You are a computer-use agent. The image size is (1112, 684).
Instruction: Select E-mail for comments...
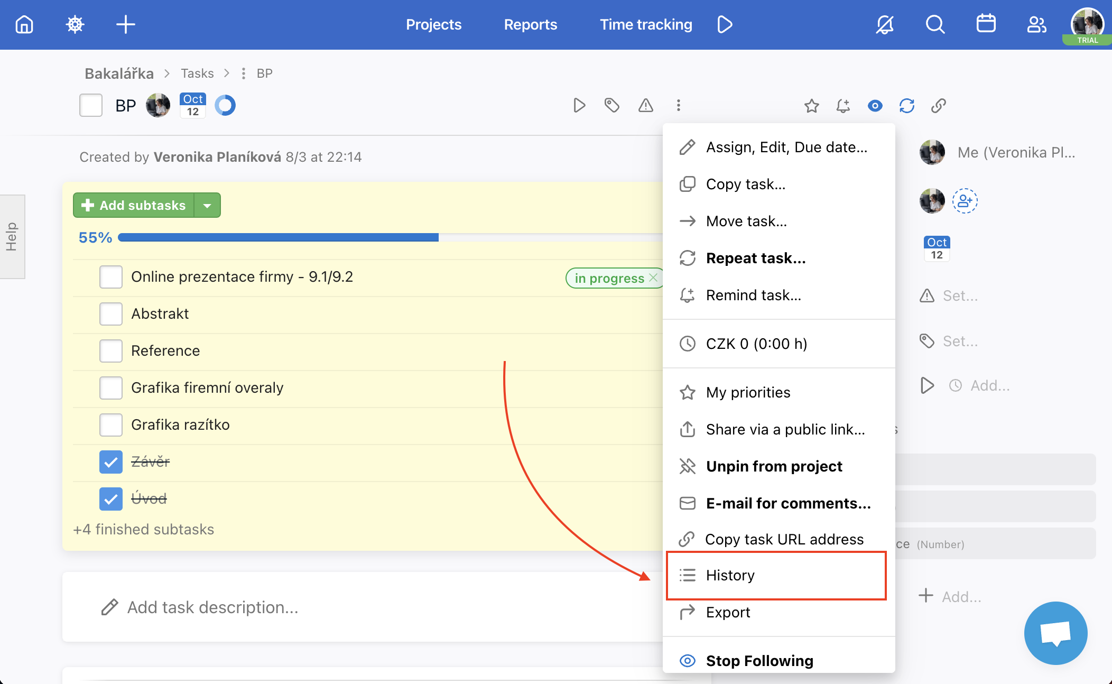tap(779, 503)
